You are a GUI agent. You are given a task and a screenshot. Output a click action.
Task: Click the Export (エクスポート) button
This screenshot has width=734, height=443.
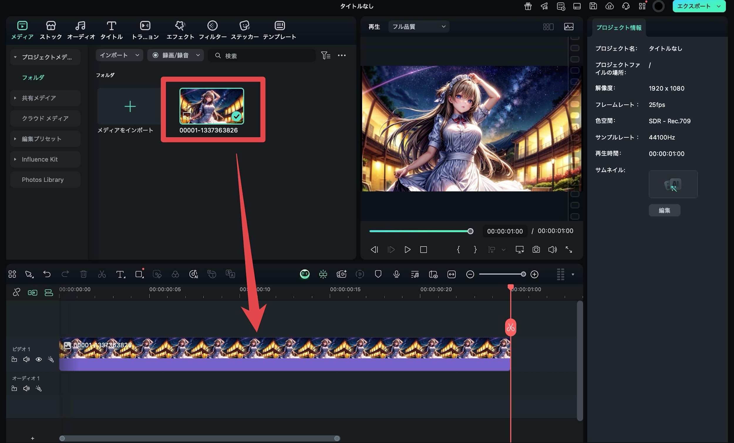[x=699, y=6]
